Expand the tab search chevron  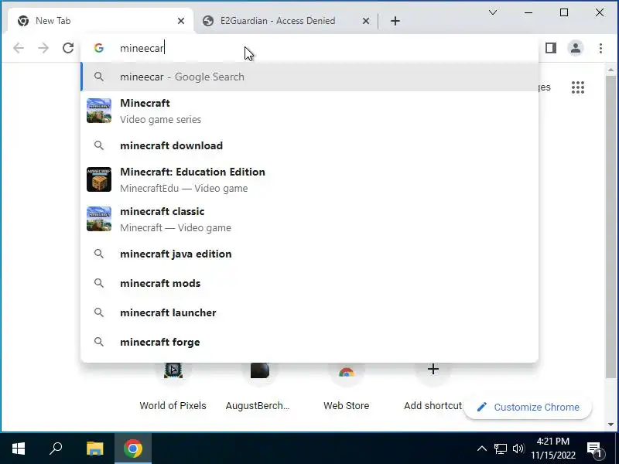click(x=493, y=12)
